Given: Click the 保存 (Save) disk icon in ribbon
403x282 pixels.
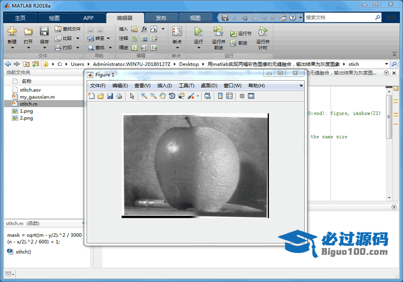Looking at the screenshot, I should [44, 32].
